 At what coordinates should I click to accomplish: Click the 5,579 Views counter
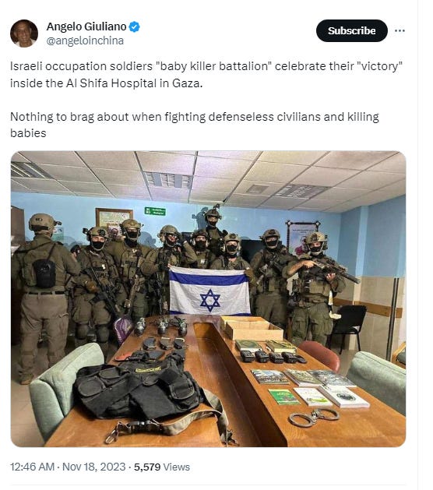(x=162, y=467)
